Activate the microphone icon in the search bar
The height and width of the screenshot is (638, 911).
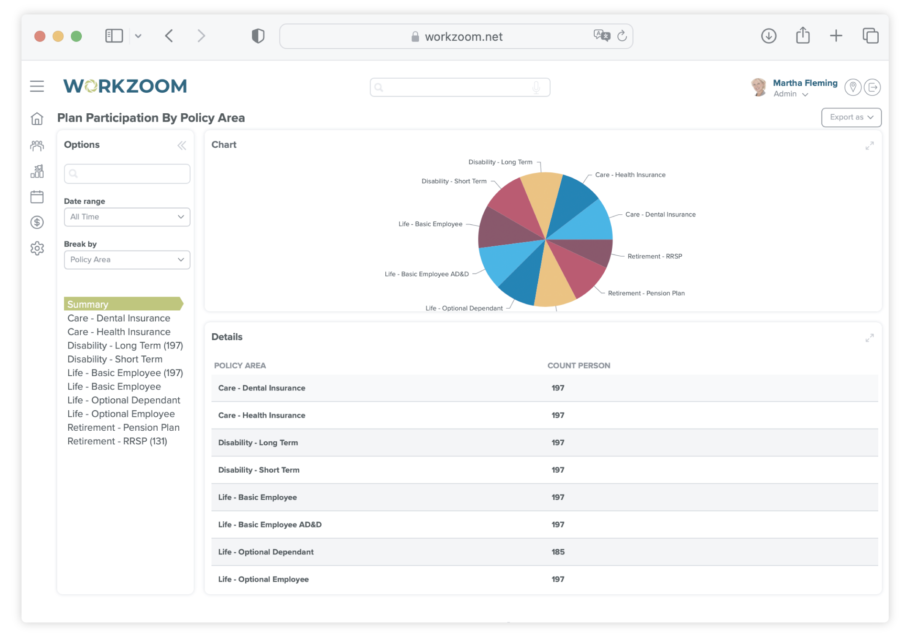coord(537,87)
